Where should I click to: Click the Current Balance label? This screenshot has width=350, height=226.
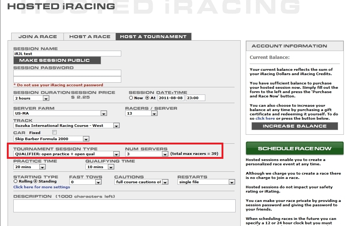click(270, 57)
